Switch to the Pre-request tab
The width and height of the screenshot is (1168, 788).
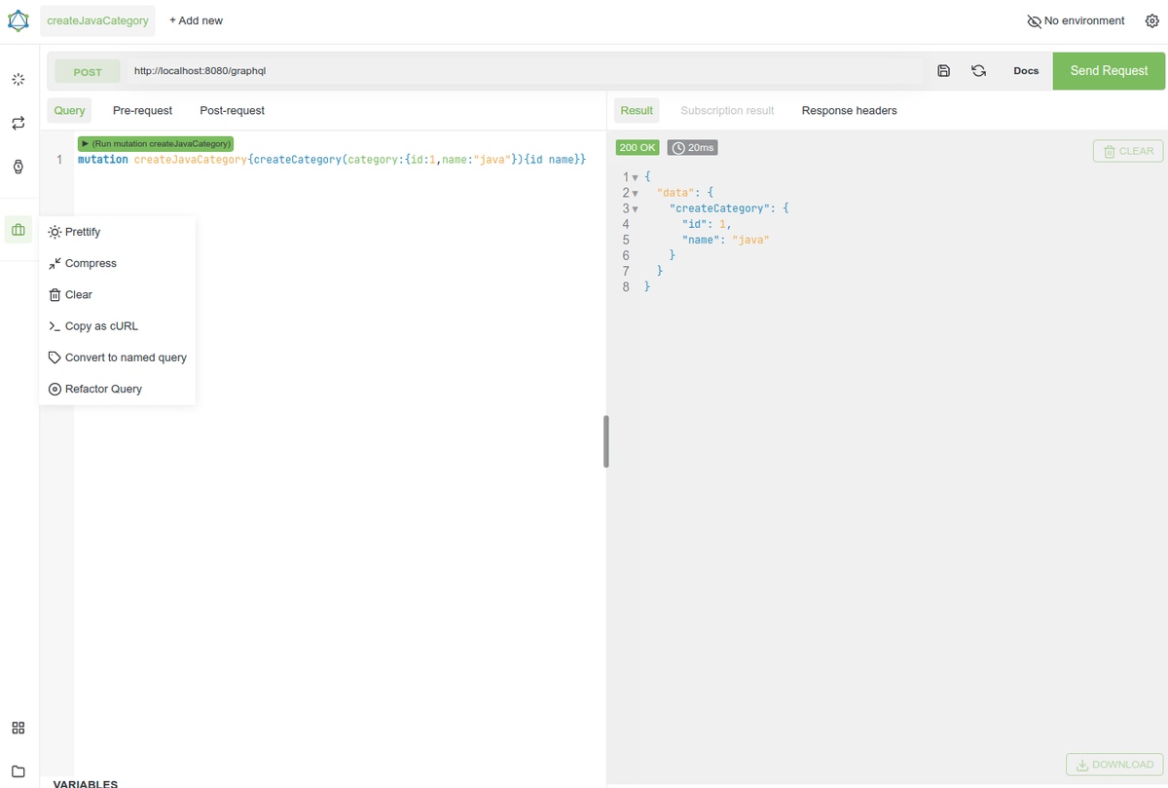click(142, 110)
